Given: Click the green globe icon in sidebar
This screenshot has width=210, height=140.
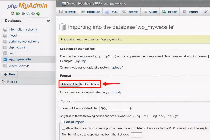Looking at the screenshot, I should (x=18, y=13).
